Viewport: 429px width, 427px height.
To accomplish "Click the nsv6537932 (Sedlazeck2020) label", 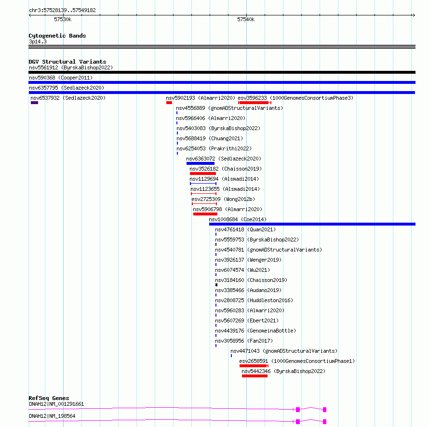I will click(68, 98).
